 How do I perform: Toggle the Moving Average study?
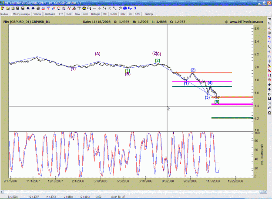(21, 14)
